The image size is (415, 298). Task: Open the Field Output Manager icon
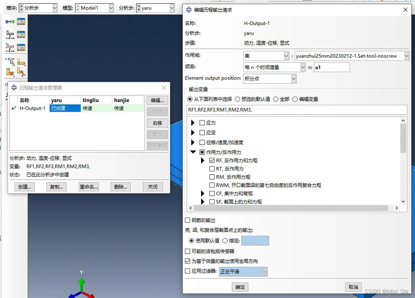[21, 35]
